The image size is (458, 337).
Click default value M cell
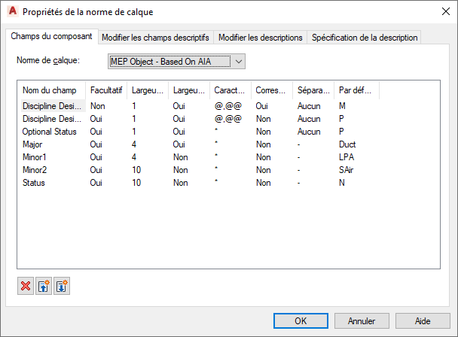click(x=342, y=106)
